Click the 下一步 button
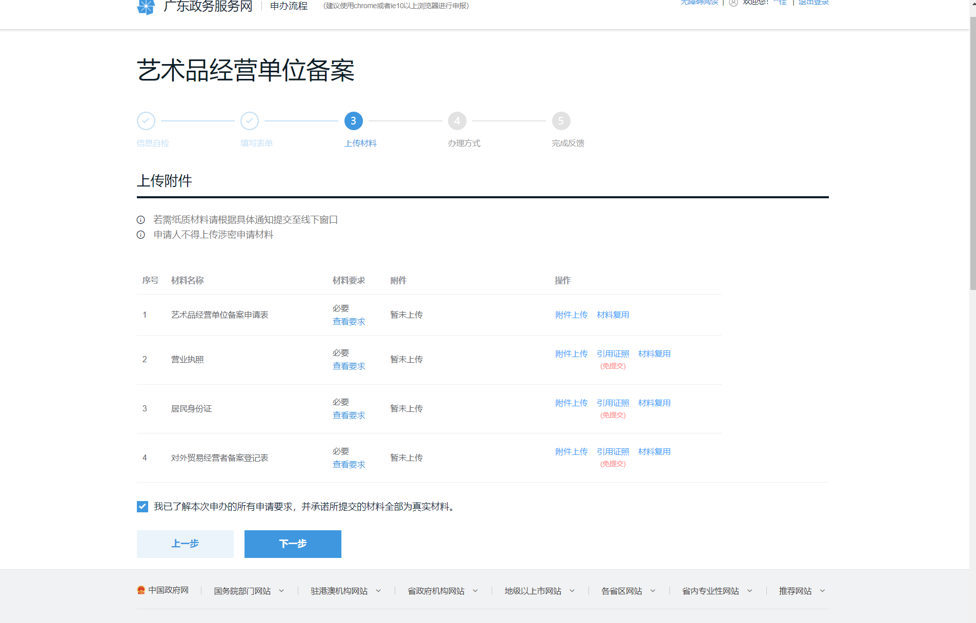 [293, 544]
